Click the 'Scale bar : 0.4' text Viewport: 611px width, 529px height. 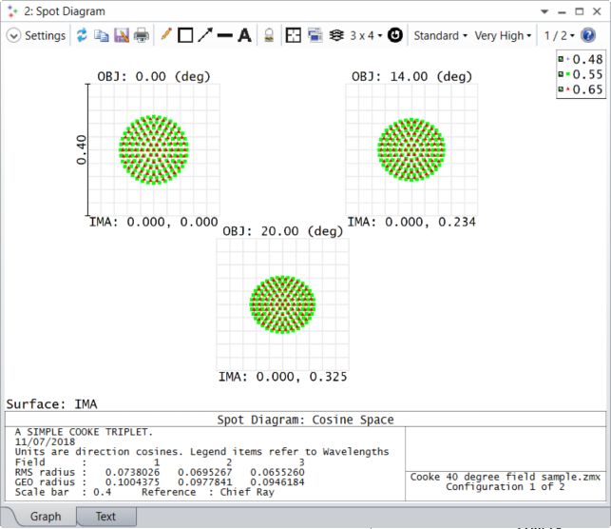(x=63, y=492)
